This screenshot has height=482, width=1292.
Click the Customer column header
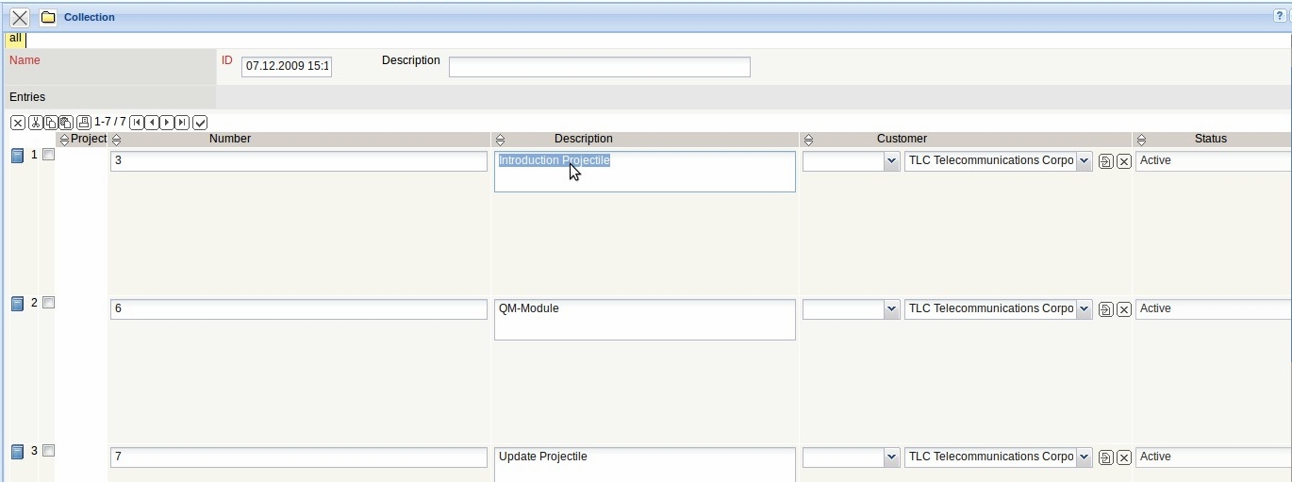click(902, 139)
